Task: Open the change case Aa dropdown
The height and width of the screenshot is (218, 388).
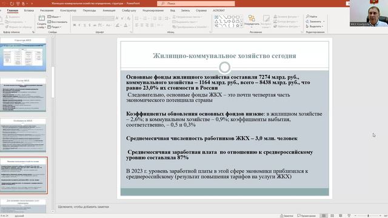Action: pyautogui.click(x=109, y=25)
